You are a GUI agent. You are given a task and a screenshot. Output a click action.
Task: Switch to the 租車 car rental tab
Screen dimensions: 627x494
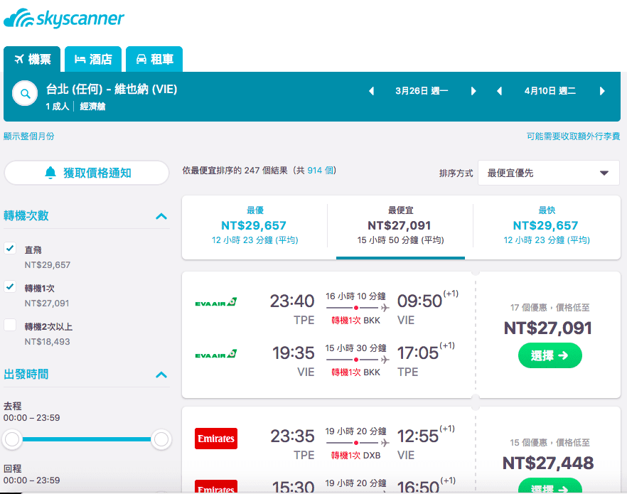(154, 59)
